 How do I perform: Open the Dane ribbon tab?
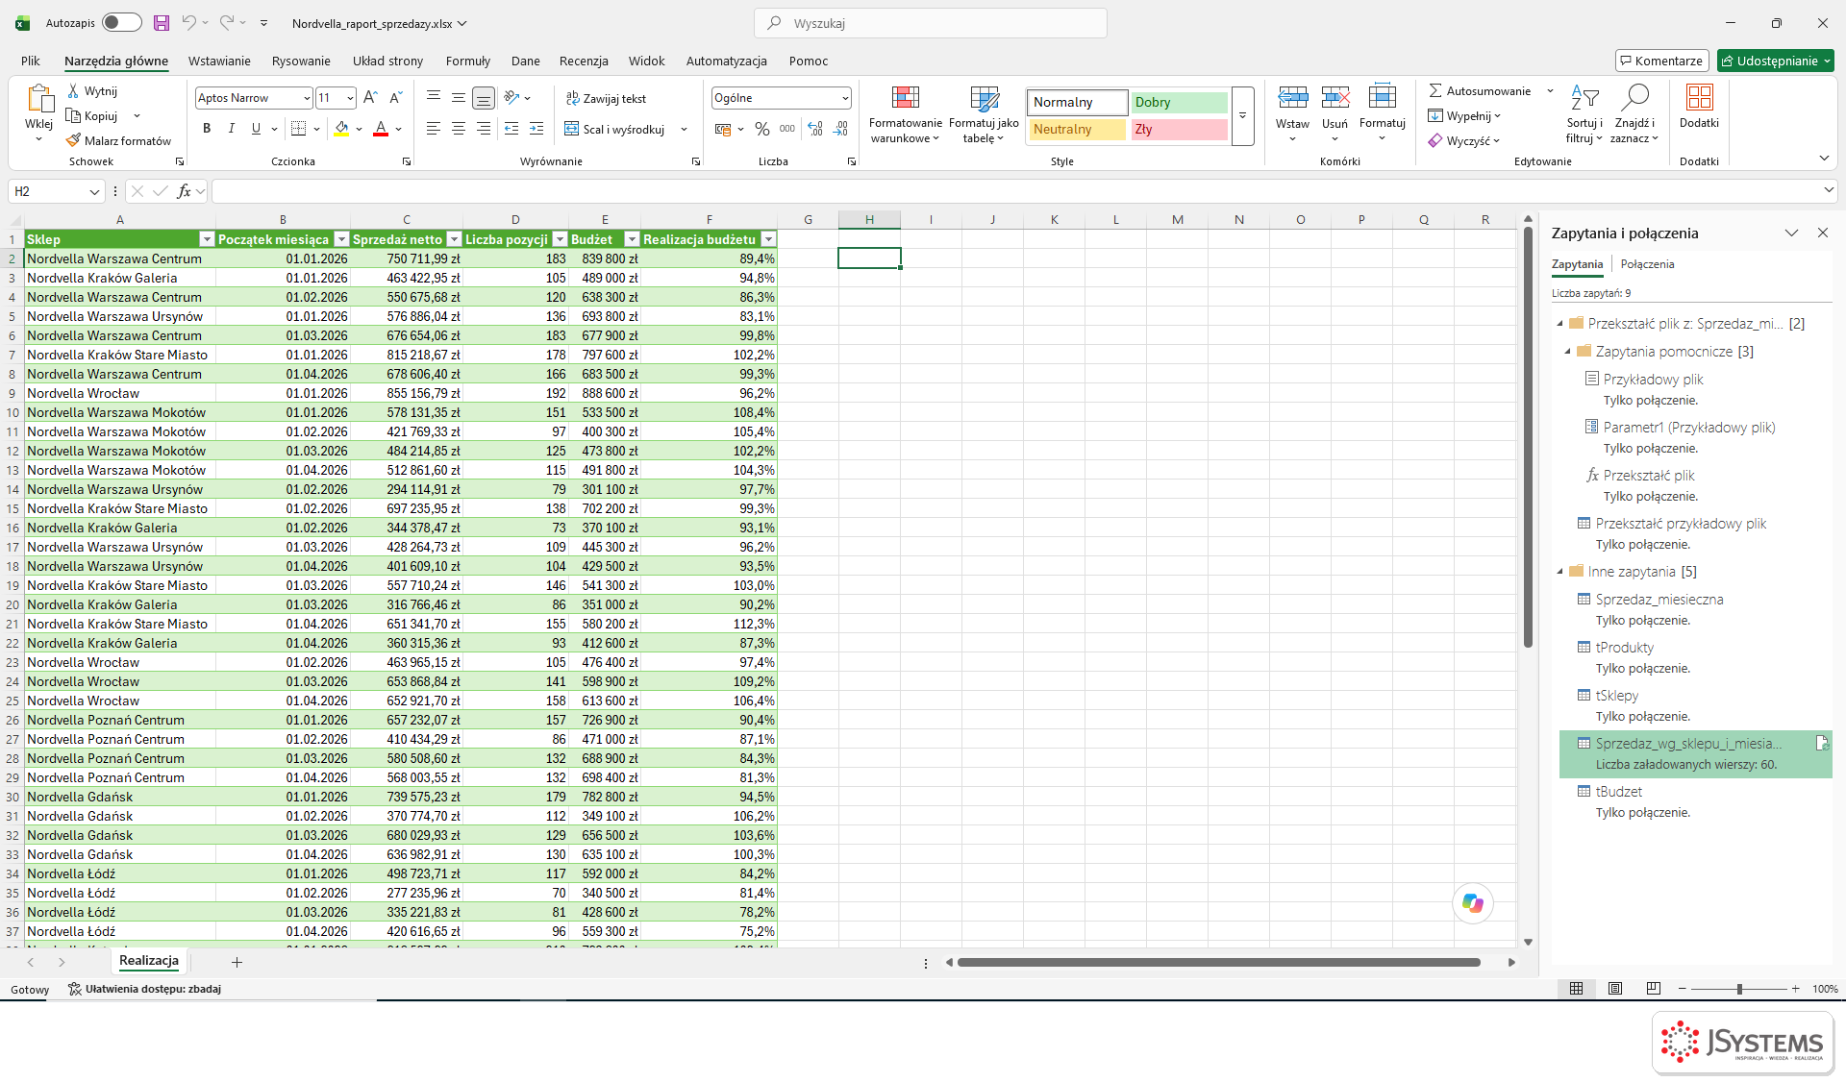click(526, 61)
